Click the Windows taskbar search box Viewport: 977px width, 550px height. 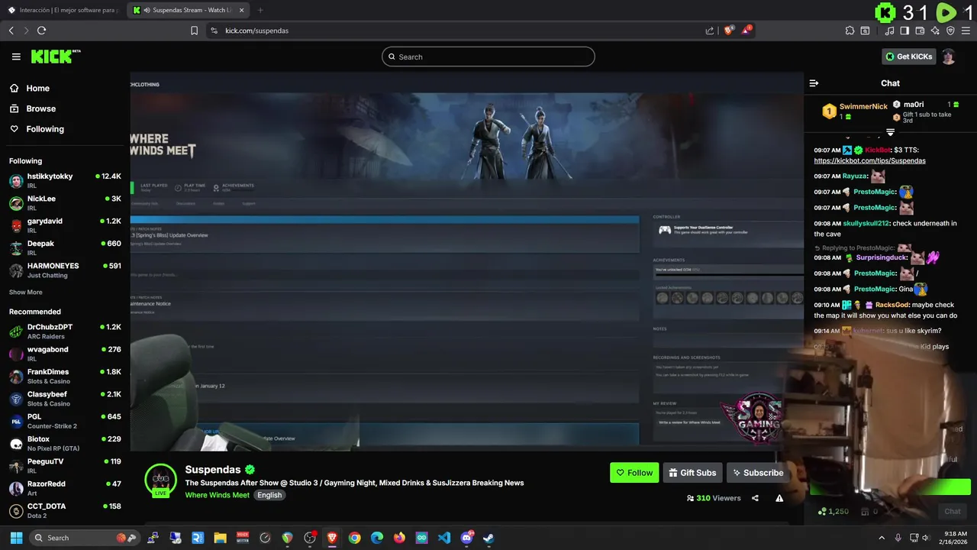pos(85,538)
